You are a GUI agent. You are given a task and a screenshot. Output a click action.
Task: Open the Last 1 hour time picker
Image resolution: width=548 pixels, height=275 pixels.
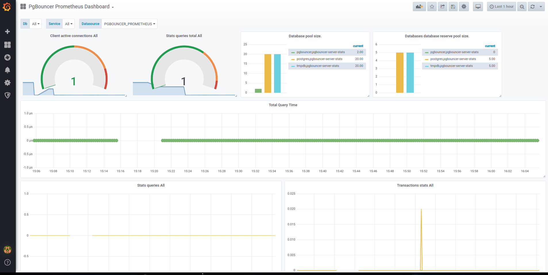(501, 7)
